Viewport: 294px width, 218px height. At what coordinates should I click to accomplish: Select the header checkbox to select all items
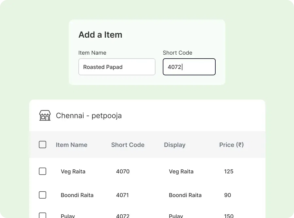click(x=43, y=145)
